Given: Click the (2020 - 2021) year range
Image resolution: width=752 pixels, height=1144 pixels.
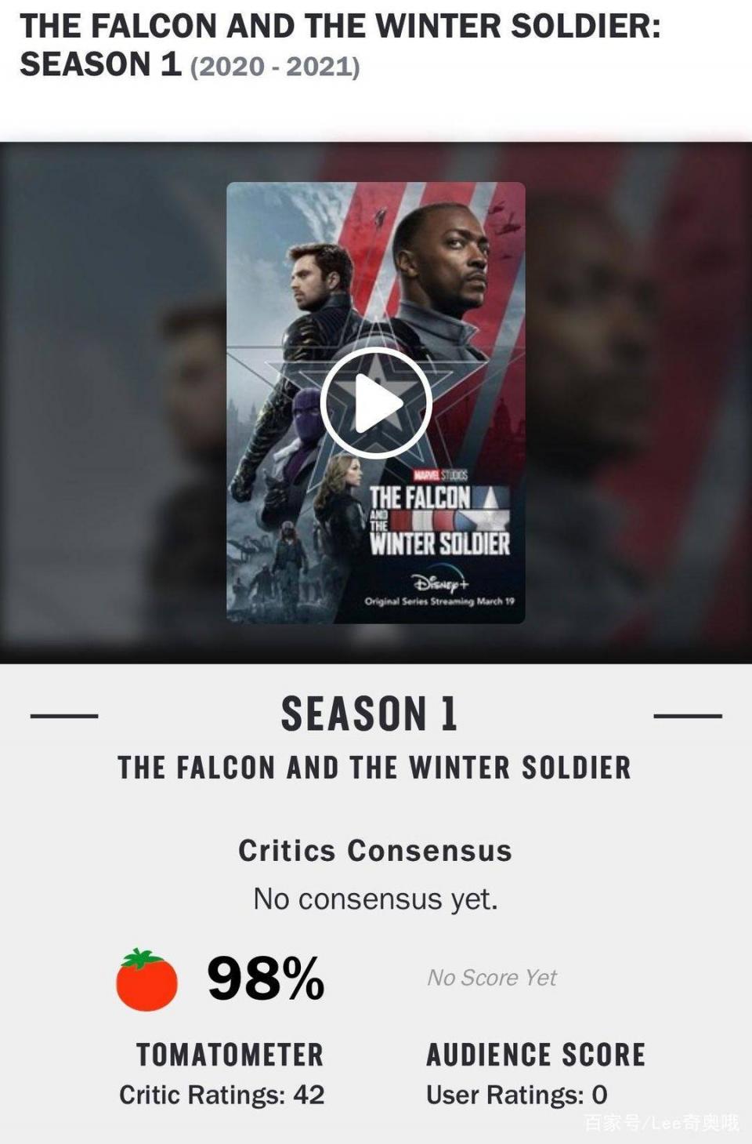Looking at the screenshot, I should coord(275,67).
